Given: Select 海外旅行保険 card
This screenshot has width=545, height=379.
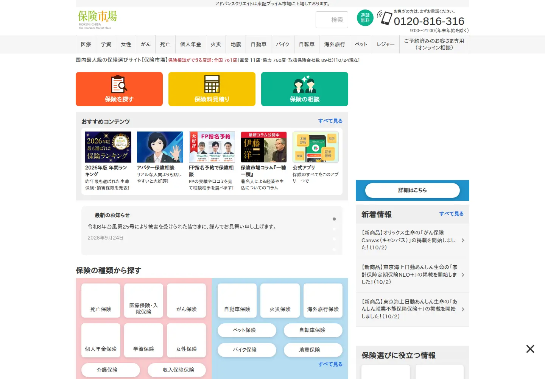Looking at the screenshot, I should (x=323, y=301).
